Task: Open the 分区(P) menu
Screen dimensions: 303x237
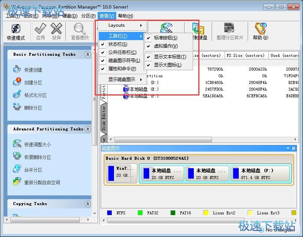Action: pyautogui.click(x=88, y=16)
